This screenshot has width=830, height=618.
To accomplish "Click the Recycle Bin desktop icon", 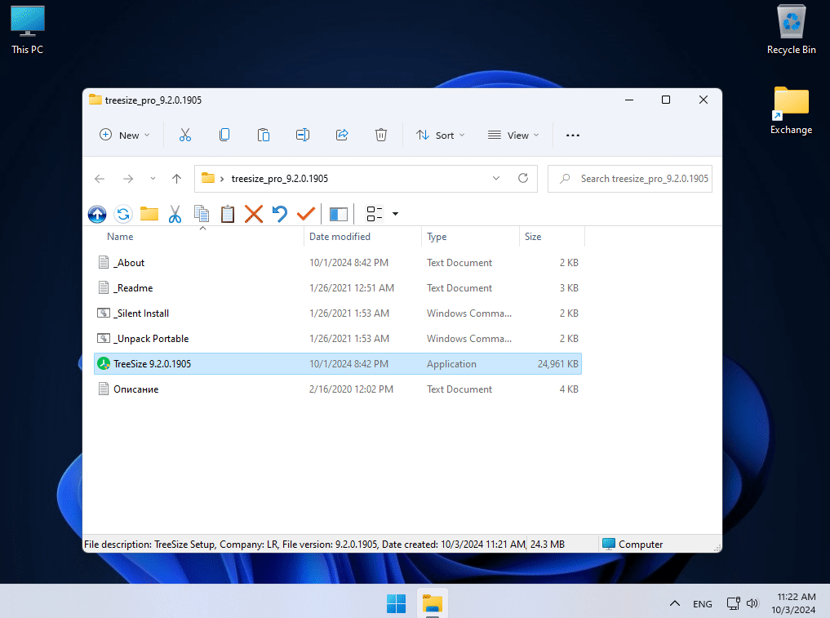I will (792, 29).
